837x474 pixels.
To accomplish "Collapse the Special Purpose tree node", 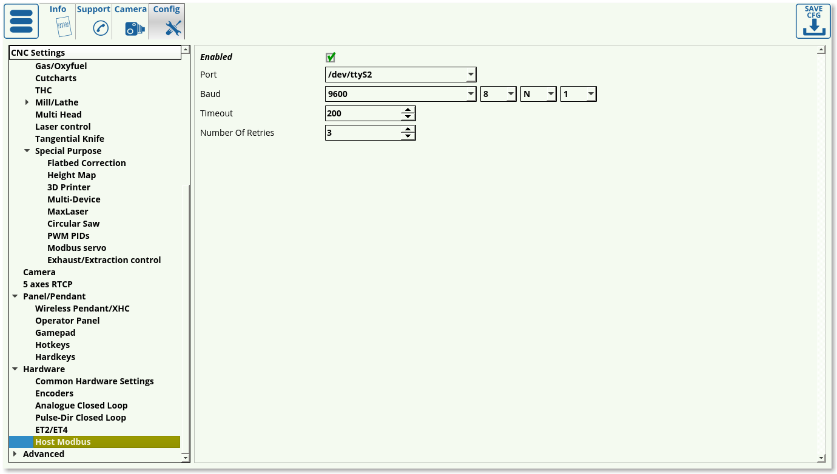I will (27, 151).
